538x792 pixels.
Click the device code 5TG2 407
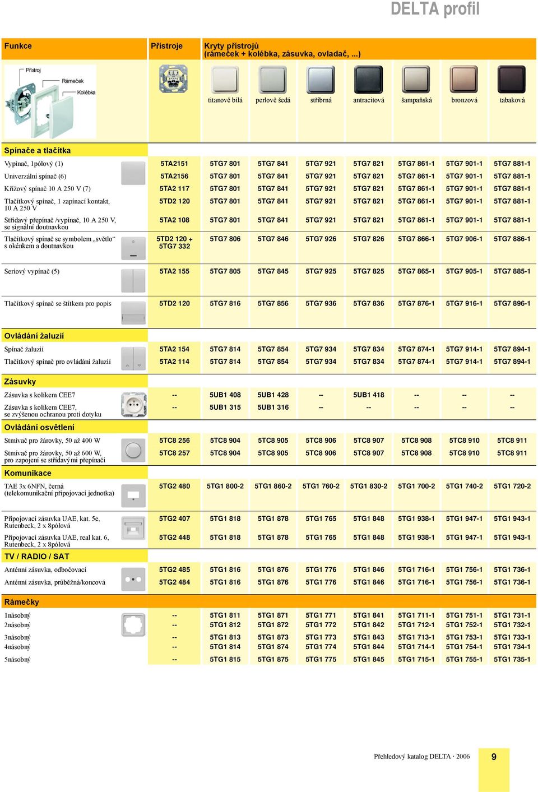click(x=174, y=518)
